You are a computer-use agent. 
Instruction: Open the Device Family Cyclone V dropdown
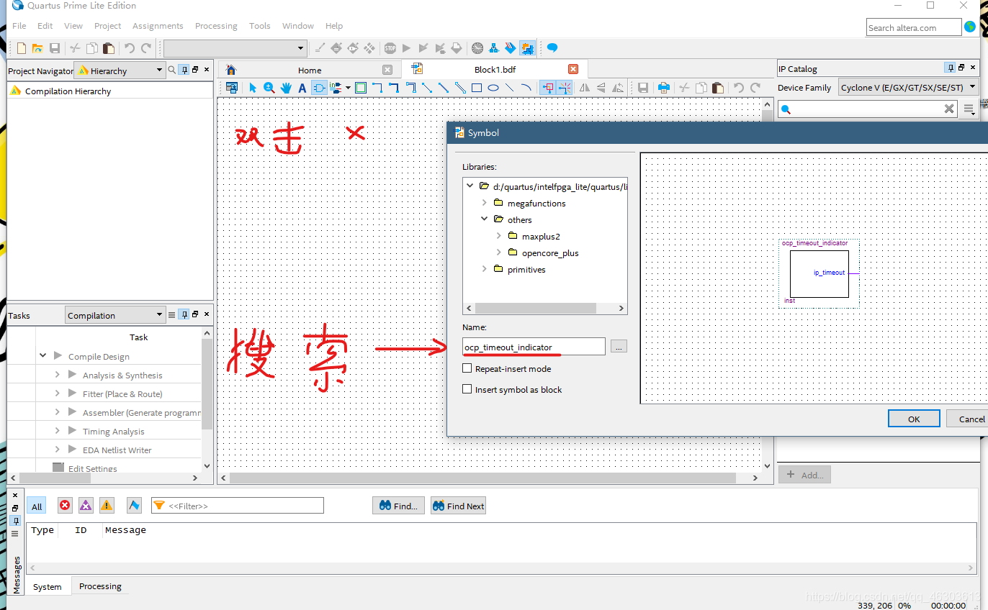(907, 88)
